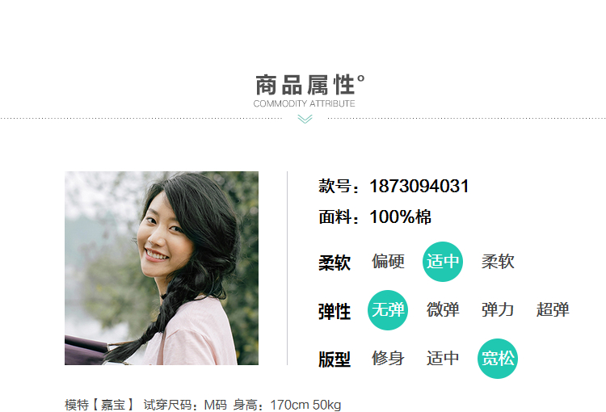Select the 偏硬 softness option
This screenshot has height=412, width=606.
[x=388, y=262]
